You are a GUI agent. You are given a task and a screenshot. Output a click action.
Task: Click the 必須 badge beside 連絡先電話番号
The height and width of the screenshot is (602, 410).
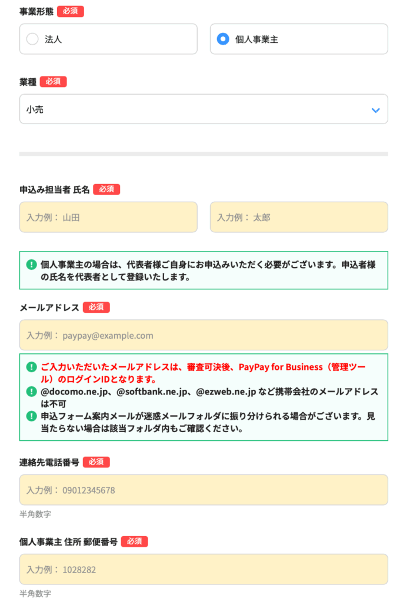[x=96, y=462]
